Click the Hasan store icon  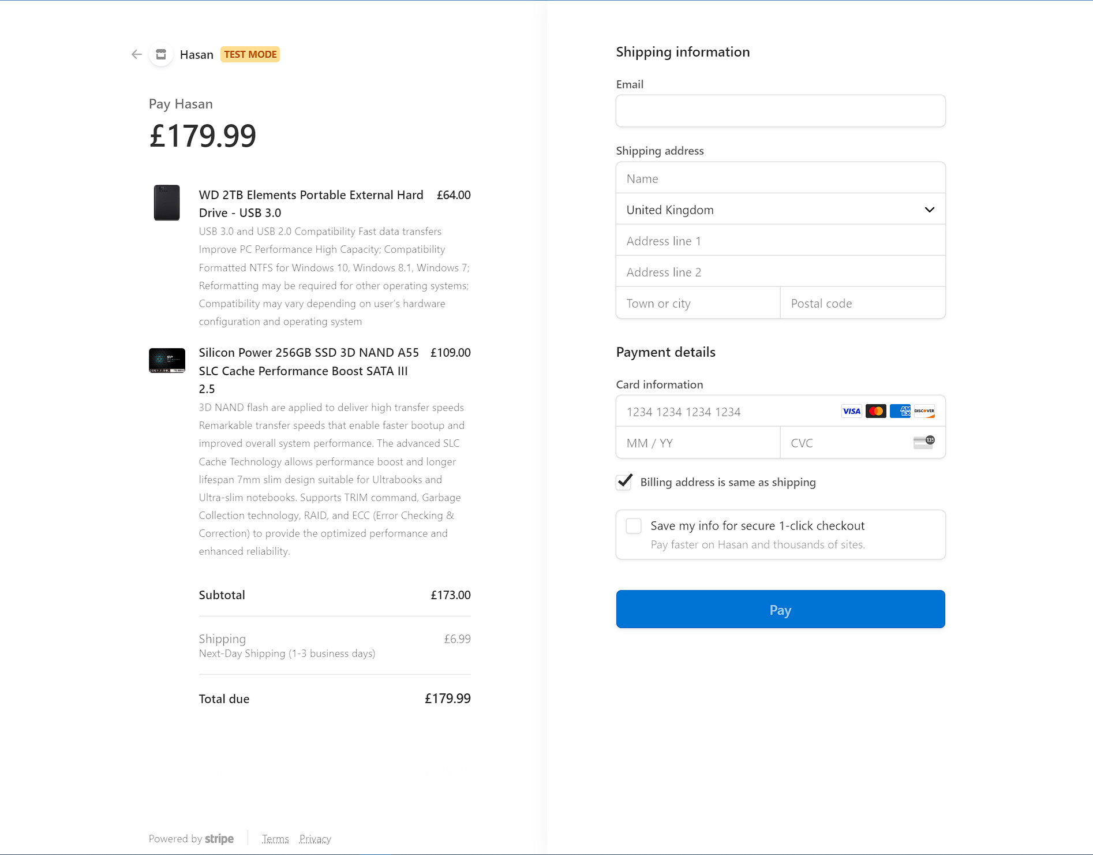161,54
